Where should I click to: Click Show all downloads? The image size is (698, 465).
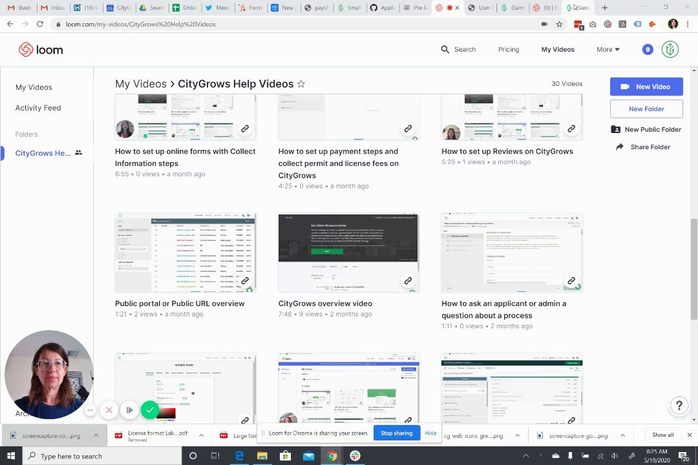pos(662,435)
